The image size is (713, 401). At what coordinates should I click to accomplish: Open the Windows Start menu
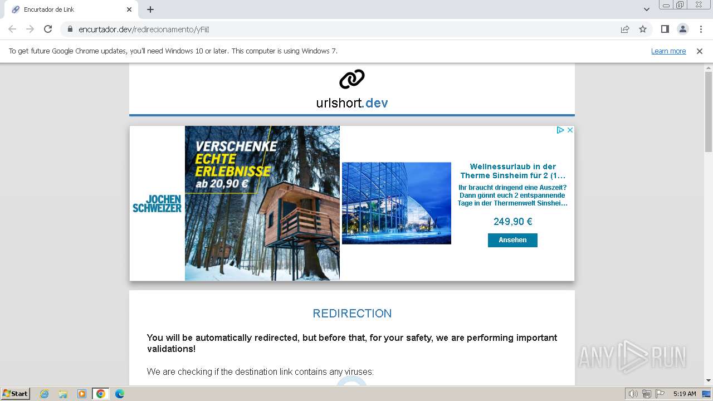point(16,394)
